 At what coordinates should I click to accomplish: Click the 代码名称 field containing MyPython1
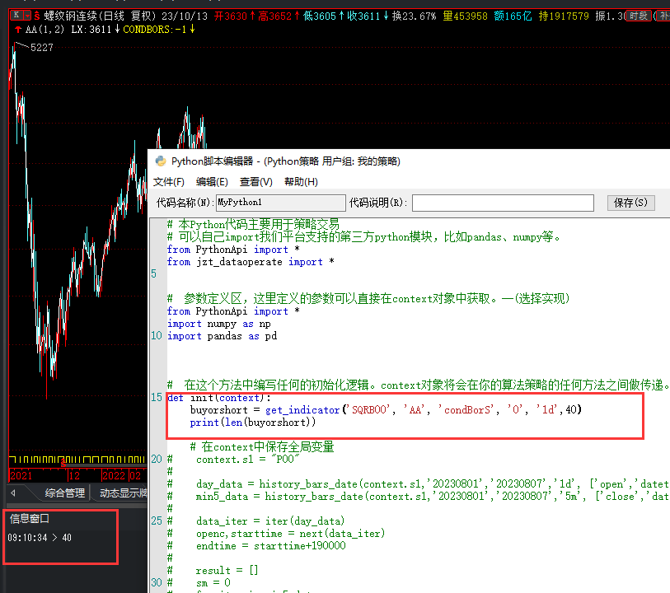tap(281, 203)
